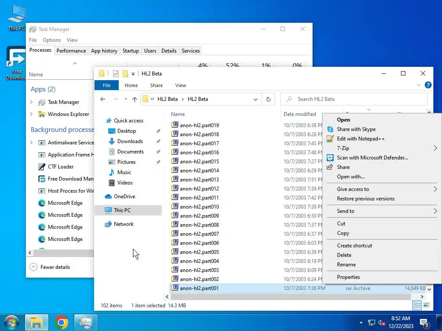The width and height of the screenshot is (442, 331).
Task: Open Downloads in navigation pane
Action: (x=130, y=141)
